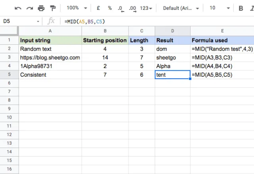Format as currency with pound icon
The width and height of the screenshot is (254, 174).
(x=98, y=8)
